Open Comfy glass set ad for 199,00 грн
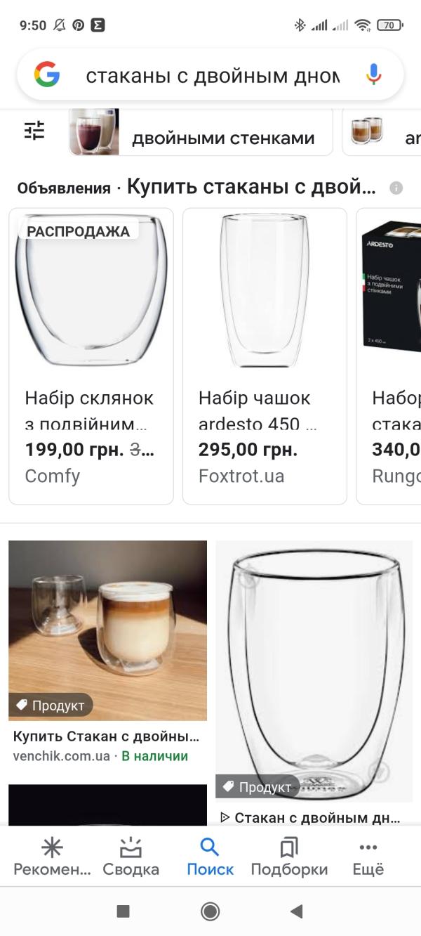This screenshot has width=421, height=936. (x=91, y=356)
